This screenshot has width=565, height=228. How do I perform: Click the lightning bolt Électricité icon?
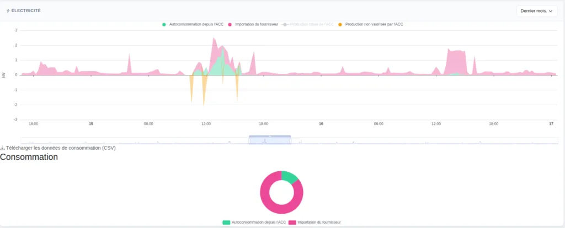click(8, 11)
